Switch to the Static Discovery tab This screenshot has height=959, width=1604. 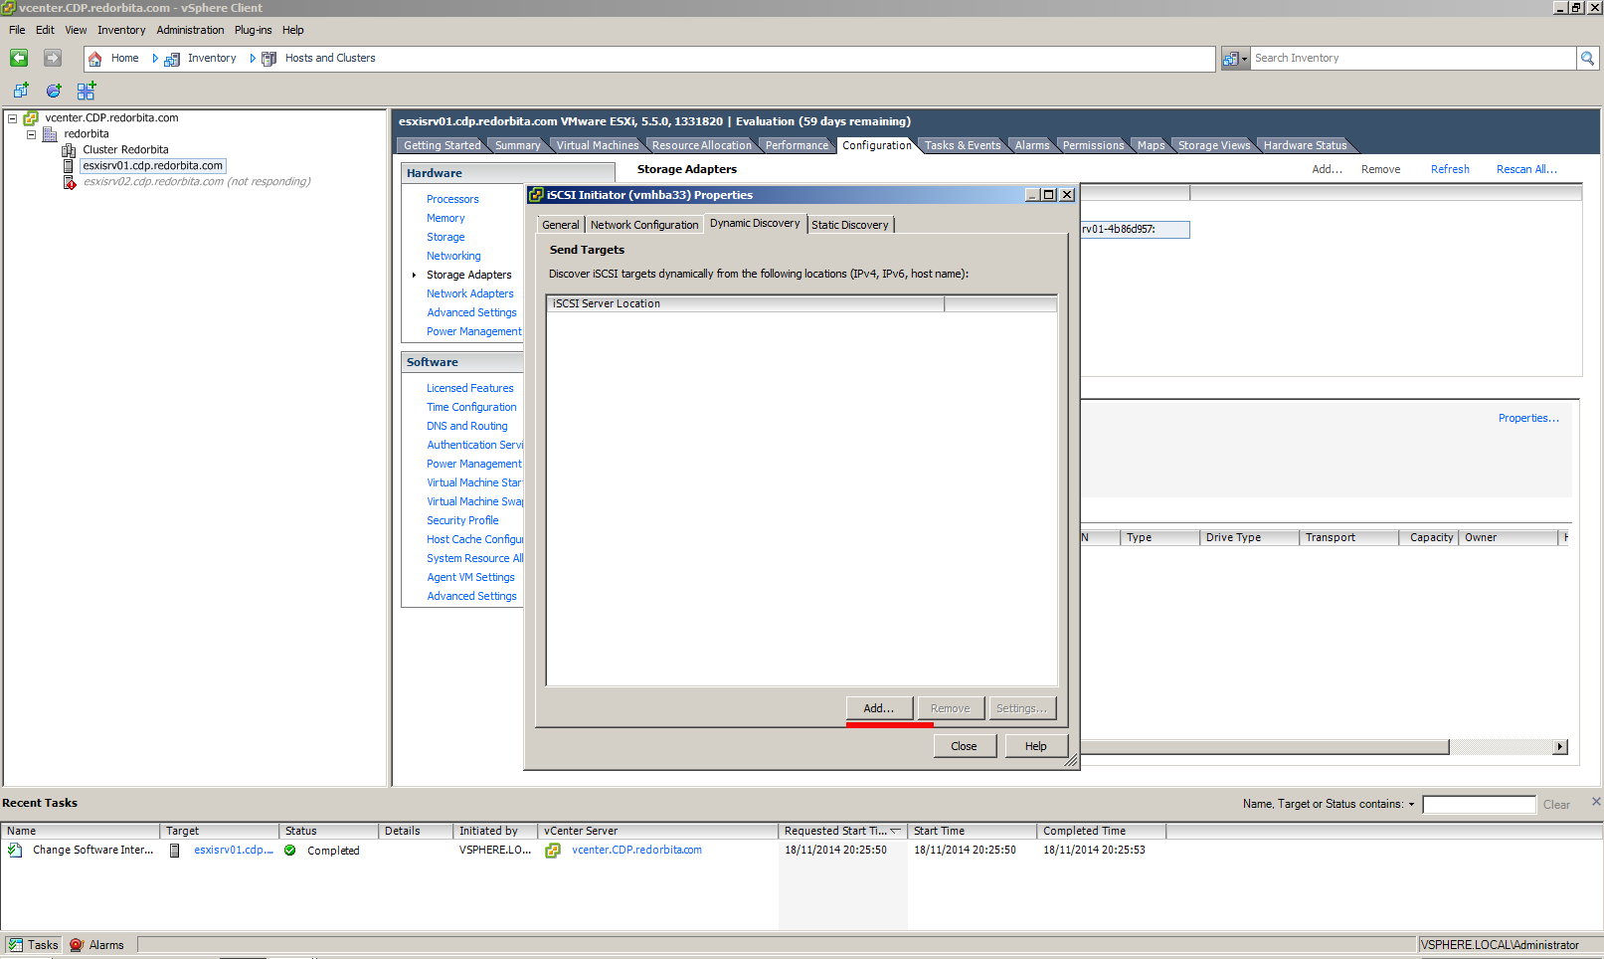coord(849,225)
